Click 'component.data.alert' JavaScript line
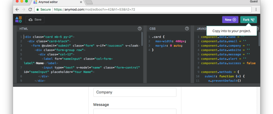The width and height of the screenshot is (273, 114). tap(224, 59)
